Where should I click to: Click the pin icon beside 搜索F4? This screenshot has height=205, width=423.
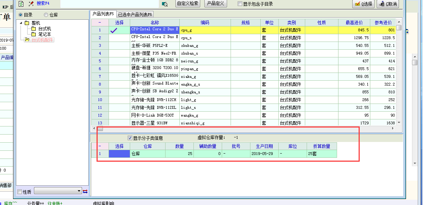coord(31,4)
